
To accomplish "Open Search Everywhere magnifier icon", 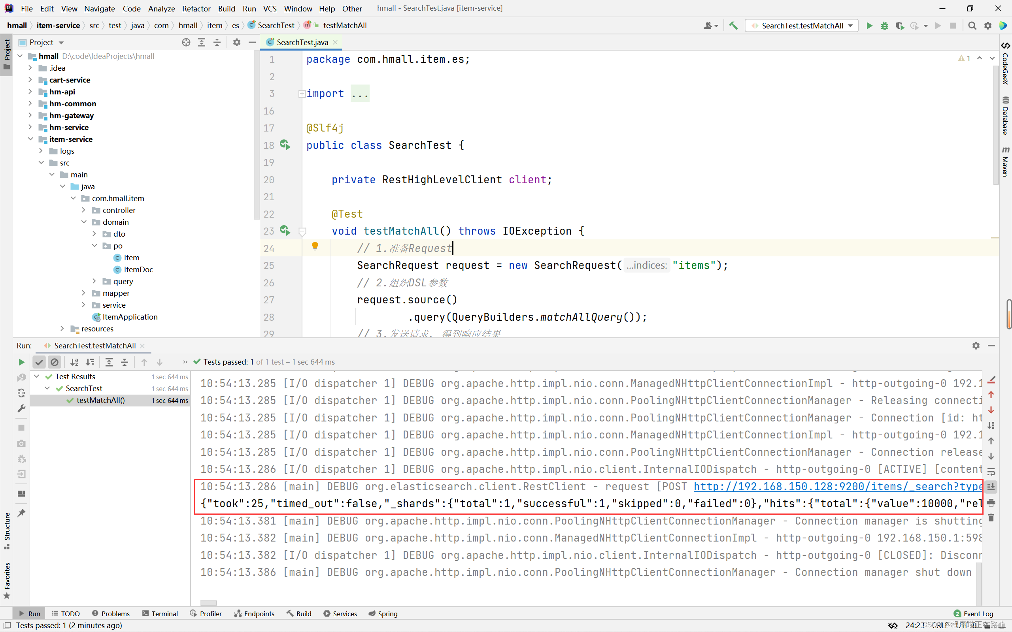I will [972, 26].
